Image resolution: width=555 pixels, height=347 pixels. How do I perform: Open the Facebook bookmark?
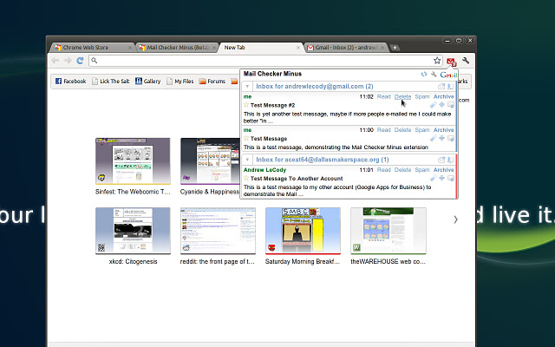pyautogui.click(x=71, y=81)
